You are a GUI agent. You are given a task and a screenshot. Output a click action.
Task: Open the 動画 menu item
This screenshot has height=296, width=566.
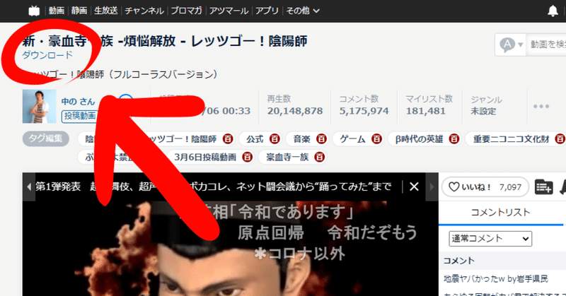(57, 11)
